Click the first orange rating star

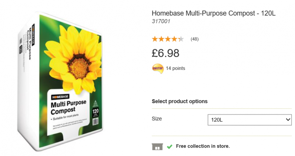(x=155, y=39)
